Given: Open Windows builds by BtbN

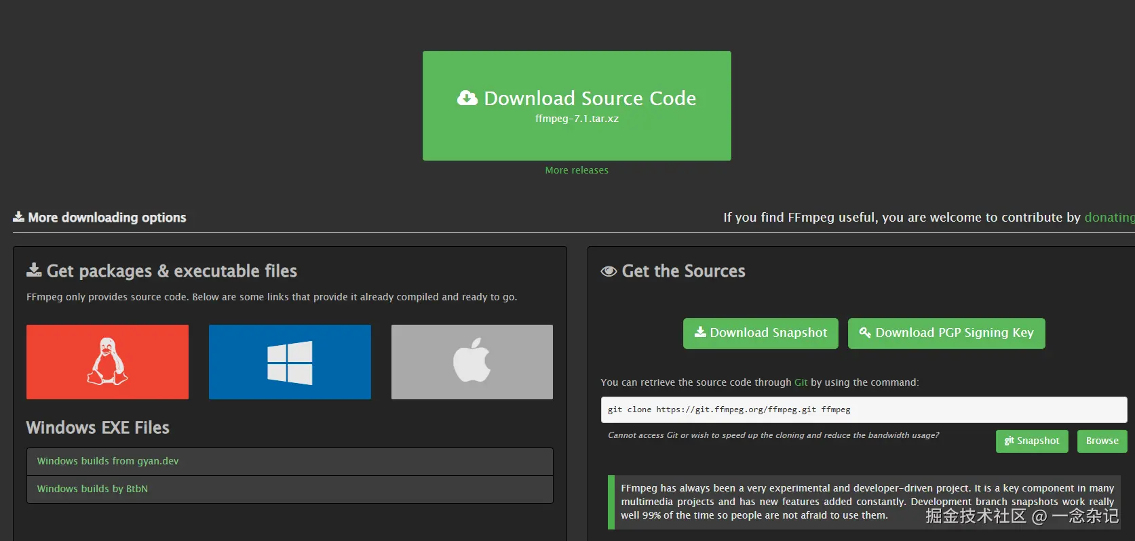Looking at the screenshot, I should click(x=290, y=489).
